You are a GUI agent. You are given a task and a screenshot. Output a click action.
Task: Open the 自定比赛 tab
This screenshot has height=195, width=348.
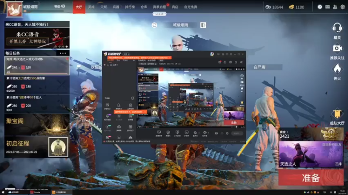point(191,7)
